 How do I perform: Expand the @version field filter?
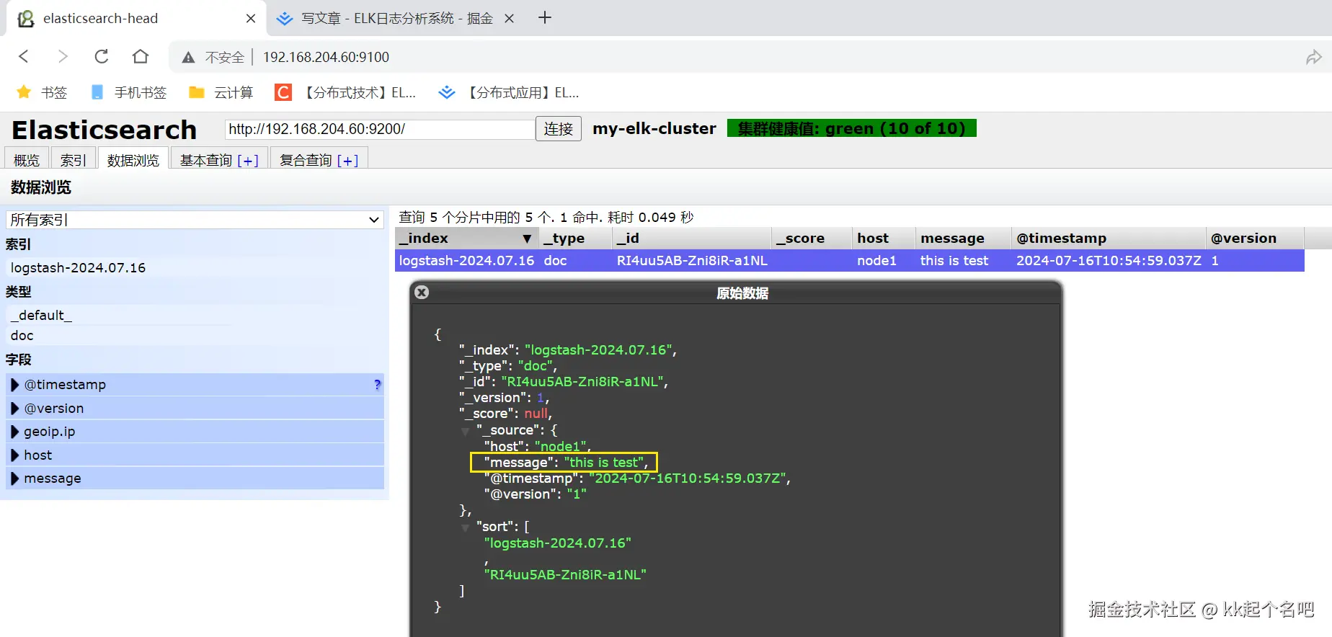pos(195,408)
